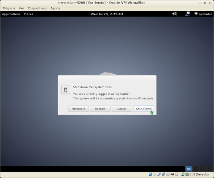This screenshot has height=178, width=214.
Task: Click the clock Wed Jul 23, 6:35 AM
Action: tap(107, 14)
